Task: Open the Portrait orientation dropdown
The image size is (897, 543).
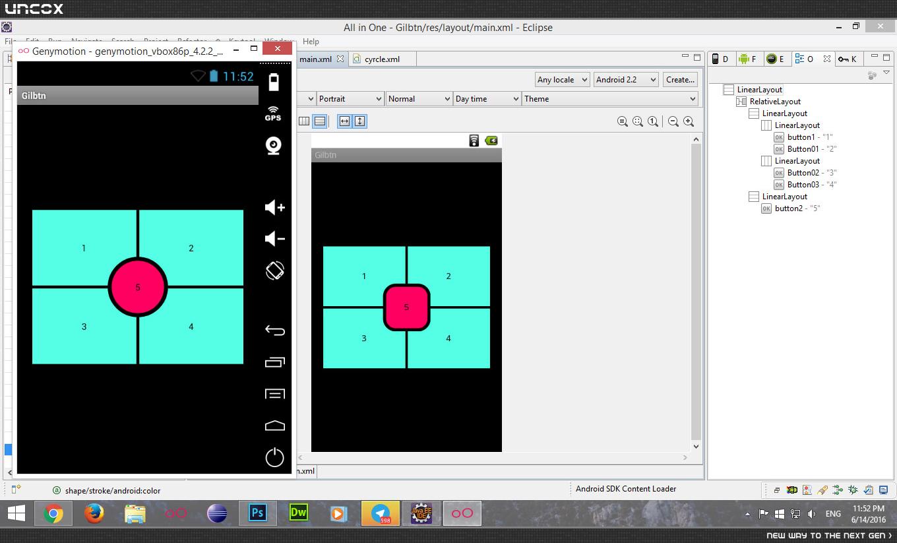Action: coord(350,99)
